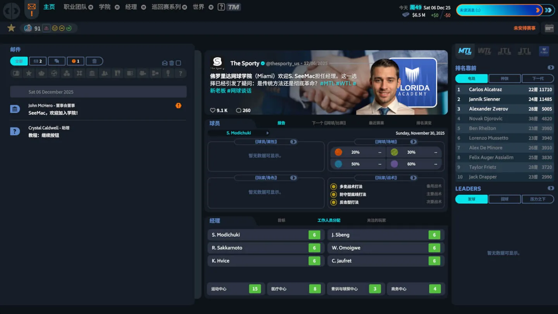Open mail 'SeeMac，欢迎加入学院!'
Image resolution: width=558 pixels, height=314 pixels.
(98, 109)
